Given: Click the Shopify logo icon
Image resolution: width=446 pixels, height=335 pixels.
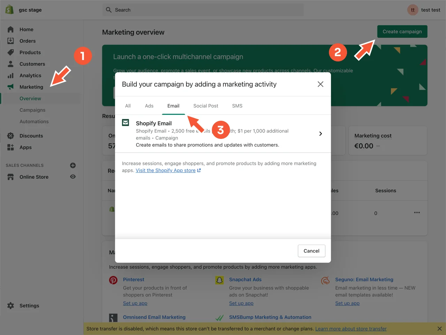Looking at the screenshot, I should coord(9,10).
